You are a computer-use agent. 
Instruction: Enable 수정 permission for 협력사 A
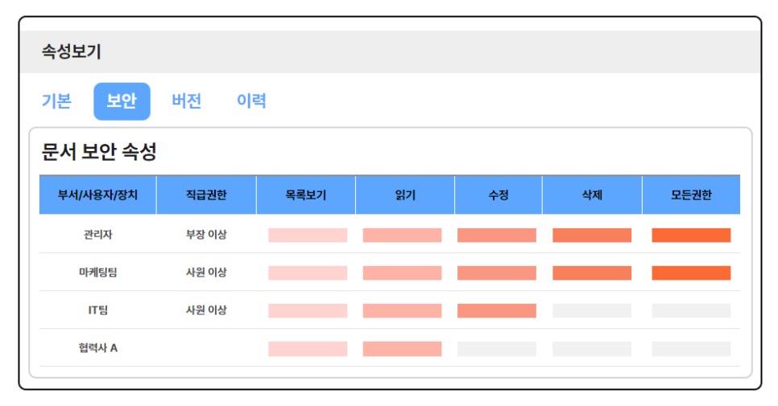(x=497, y=349)
